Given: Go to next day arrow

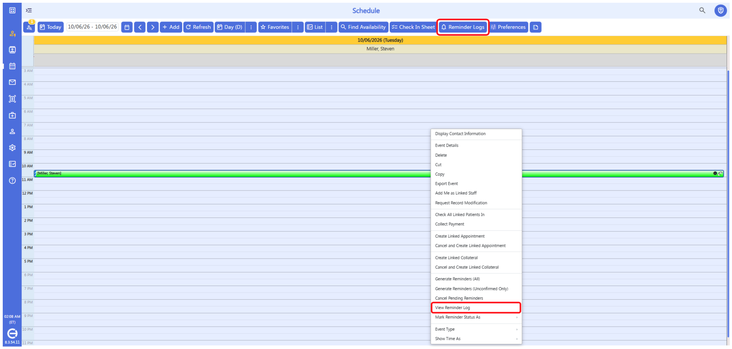Looking at the screenshot, I should pyautogui.click(x=153, y=27).
